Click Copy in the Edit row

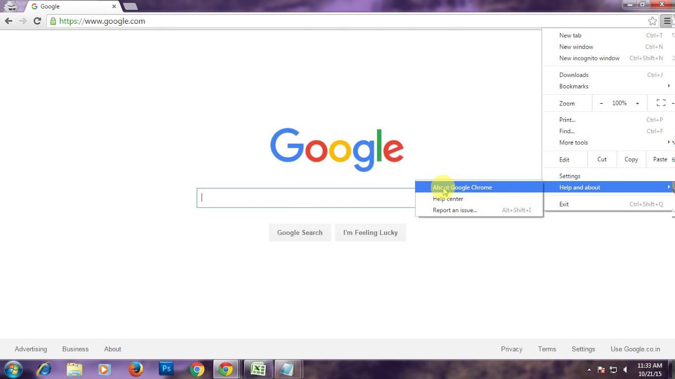(631, 159)
